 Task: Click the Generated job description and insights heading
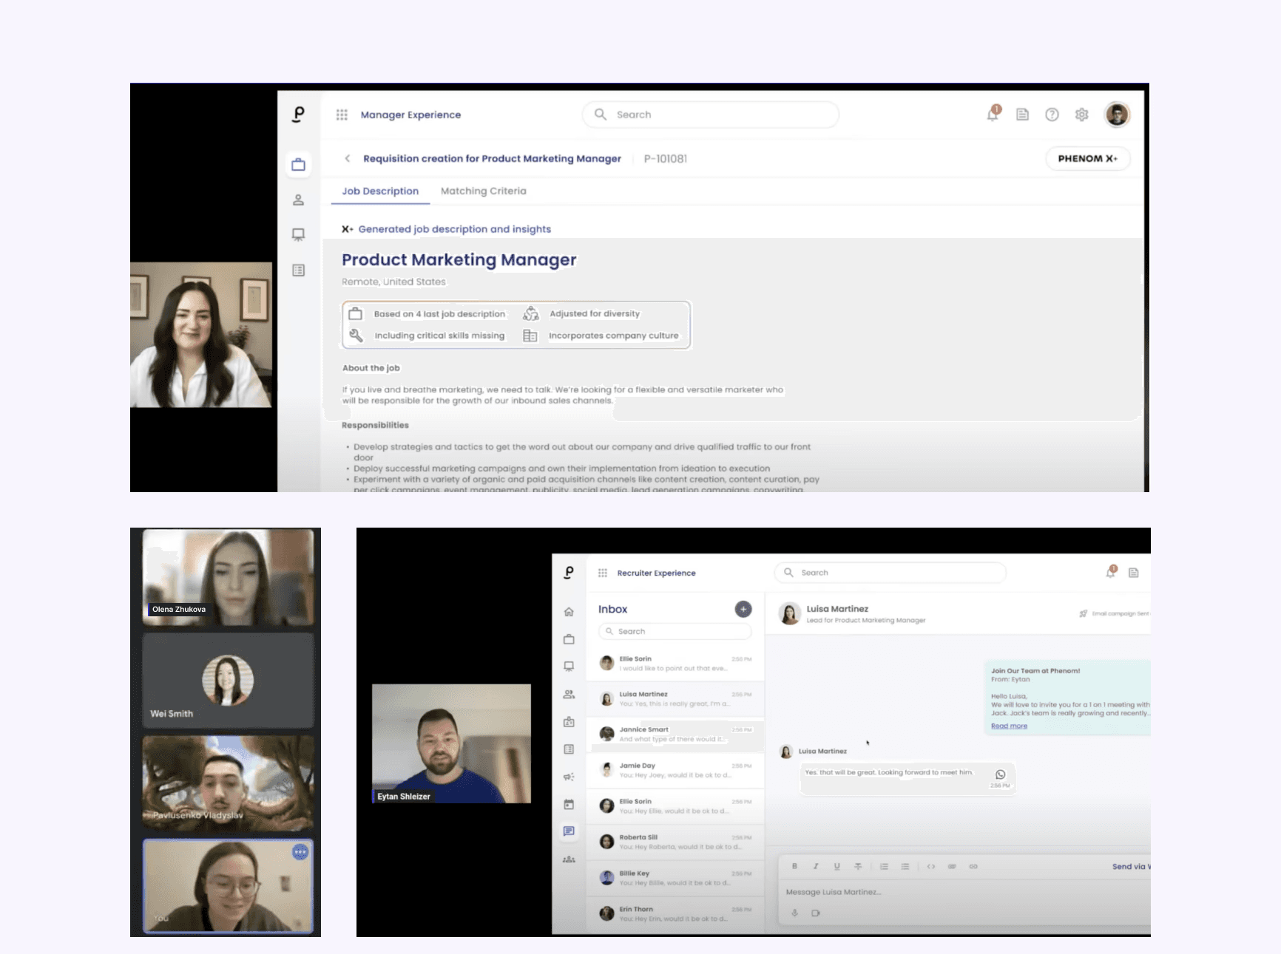(454, 229)
